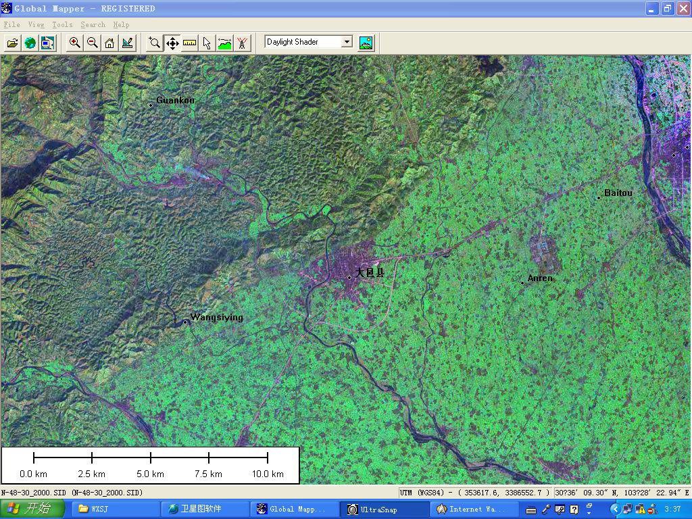The image size is (692, 519).
Task: Switch to UltraSnap in the taskbar
Action: [384, 509]
